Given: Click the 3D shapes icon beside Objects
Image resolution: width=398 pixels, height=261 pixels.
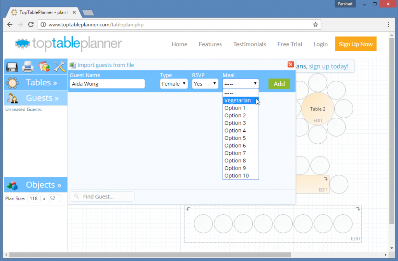Looking at the screenshot, I should click(11, 184).
